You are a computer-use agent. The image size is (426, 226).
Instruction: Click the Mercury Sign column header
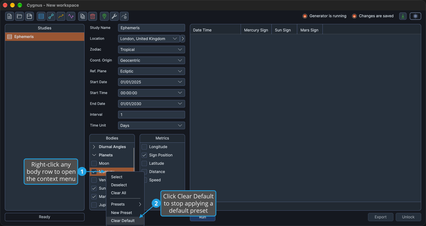pos(256,30)
